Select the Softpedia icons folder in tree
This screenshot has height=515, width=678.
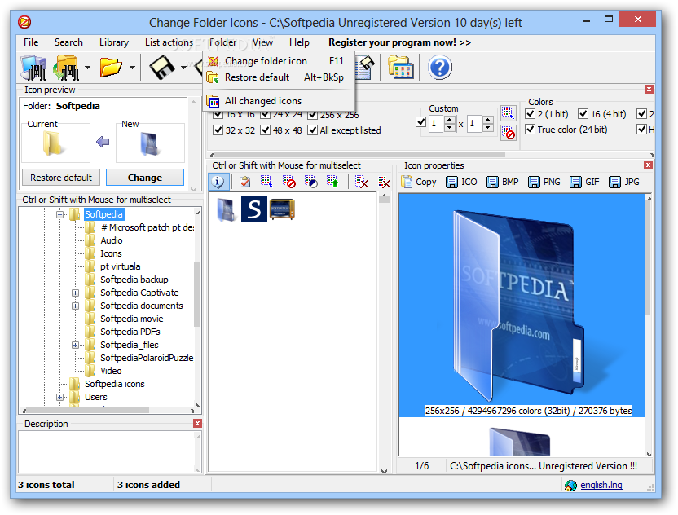(x=115, y=384)
